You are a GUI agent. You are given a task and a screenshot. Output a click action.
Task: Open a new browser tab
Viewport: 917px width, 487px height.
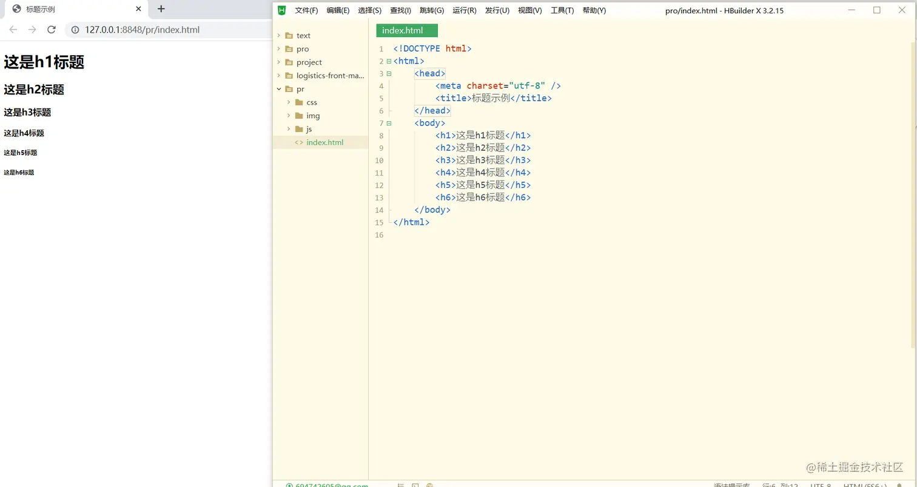[161, 9]
